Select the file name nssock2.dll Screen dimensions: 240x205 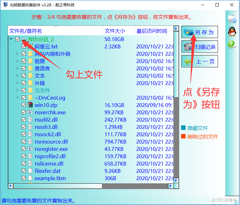coord(48,134)
